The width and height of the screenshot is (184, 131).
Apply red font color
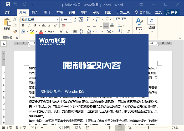coord(41,31)
